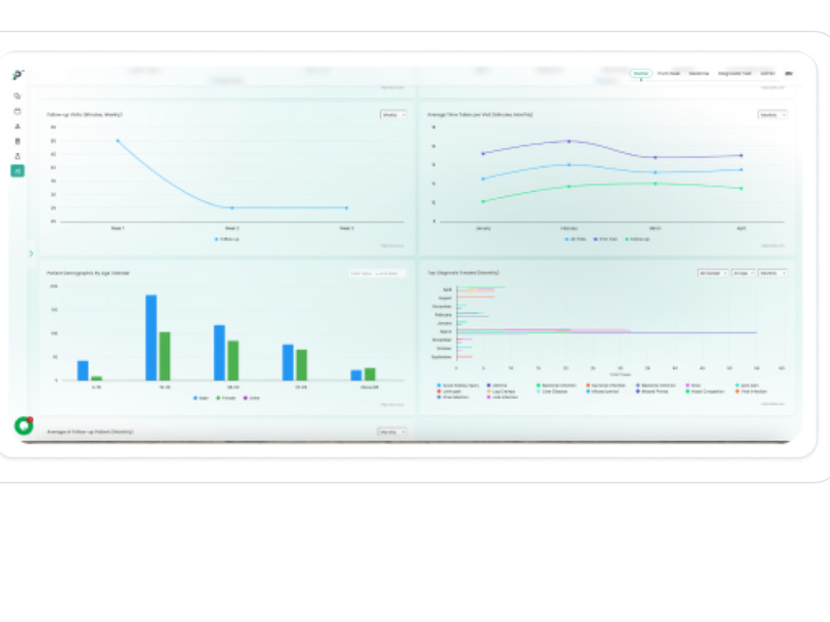
Task: Toggle the Nasal Congestion legend item
Action: coord(705,391)
